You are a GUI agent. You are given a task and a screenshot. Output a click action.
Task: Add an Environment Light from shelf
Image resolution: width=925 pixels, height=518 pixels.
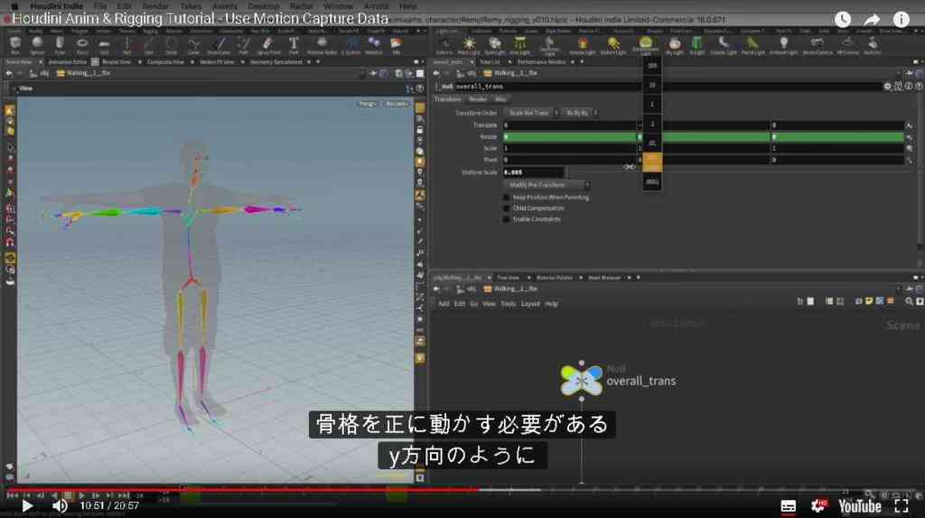(x=645, y=44)
